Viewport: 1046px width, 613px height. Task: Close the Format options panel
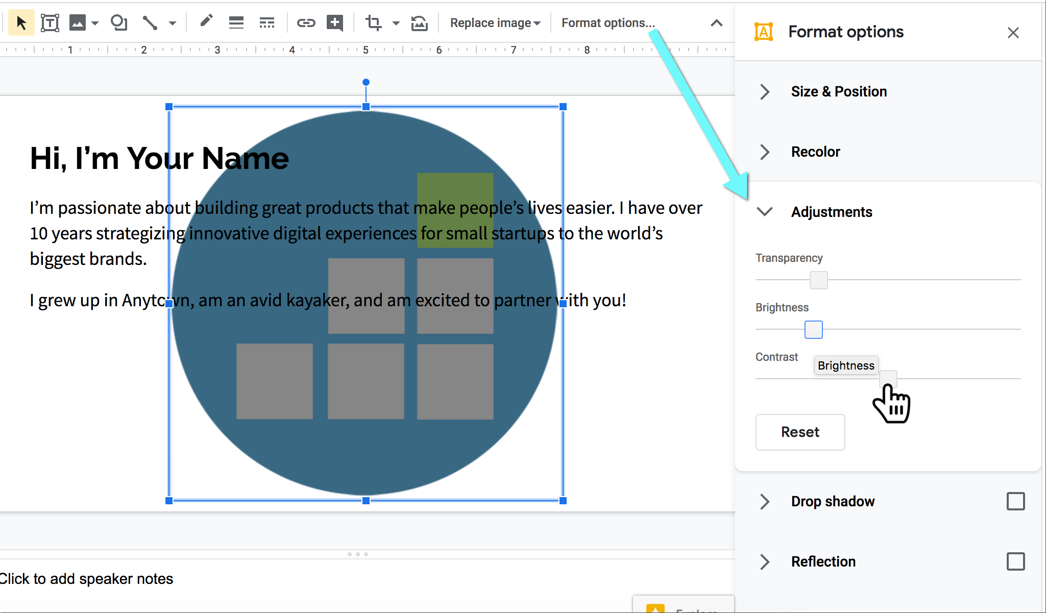pos(1013,33)
